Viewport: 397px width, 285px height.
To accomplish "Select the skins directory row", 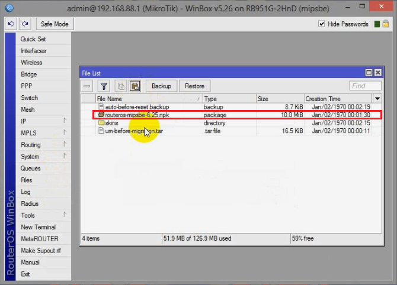I will click(231, 123).
